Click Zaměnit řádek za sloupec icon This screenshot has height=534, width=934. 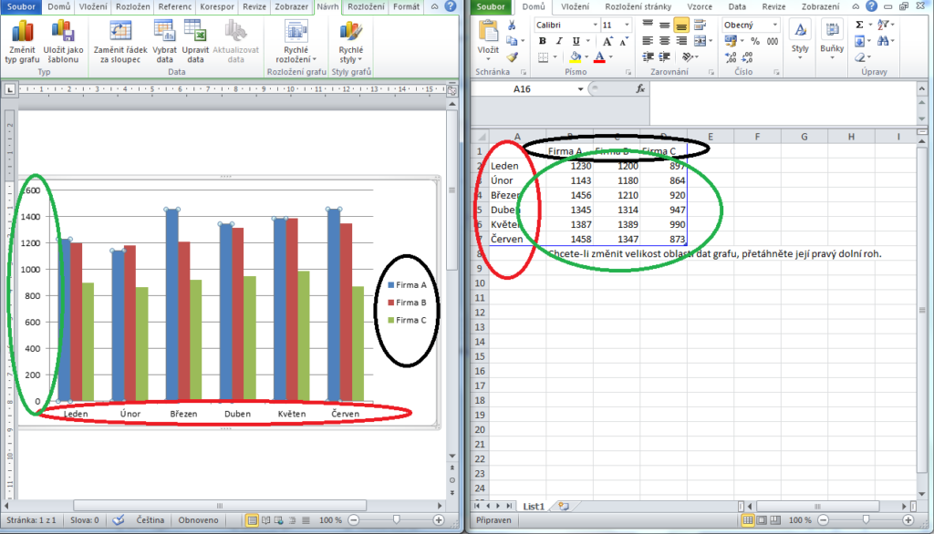click(120, 33)
